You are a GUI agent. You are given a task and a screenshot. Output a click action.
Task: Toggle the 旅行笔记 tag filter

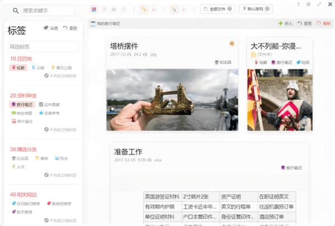pyautogui.click(x=22, y=104)
